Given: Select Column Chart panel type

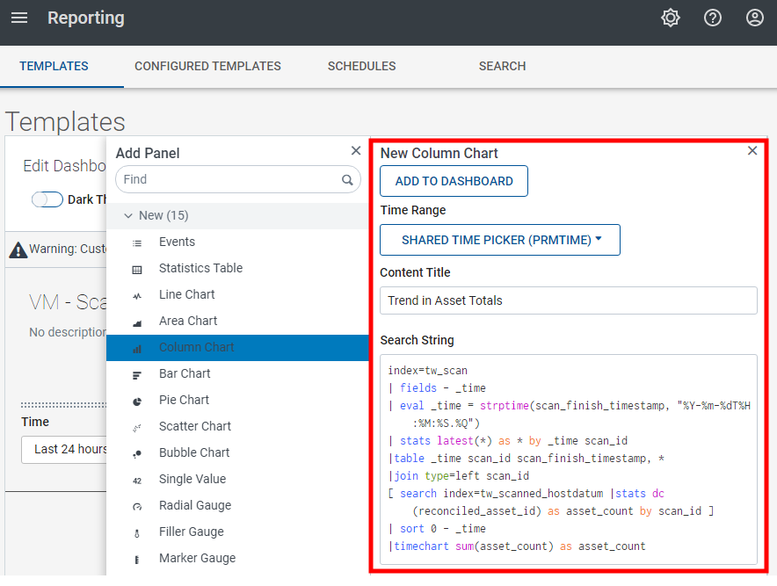Looking at the screenshot, I should (x=238, y=347).
